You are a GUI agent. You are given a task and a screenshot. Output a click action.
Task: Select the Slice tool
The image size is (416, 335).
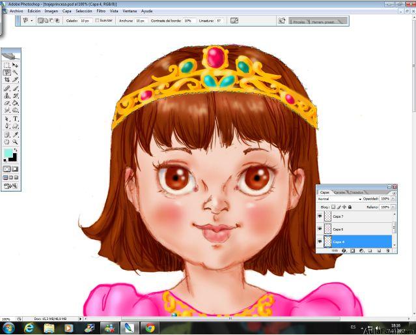click(x=16, y=80)
